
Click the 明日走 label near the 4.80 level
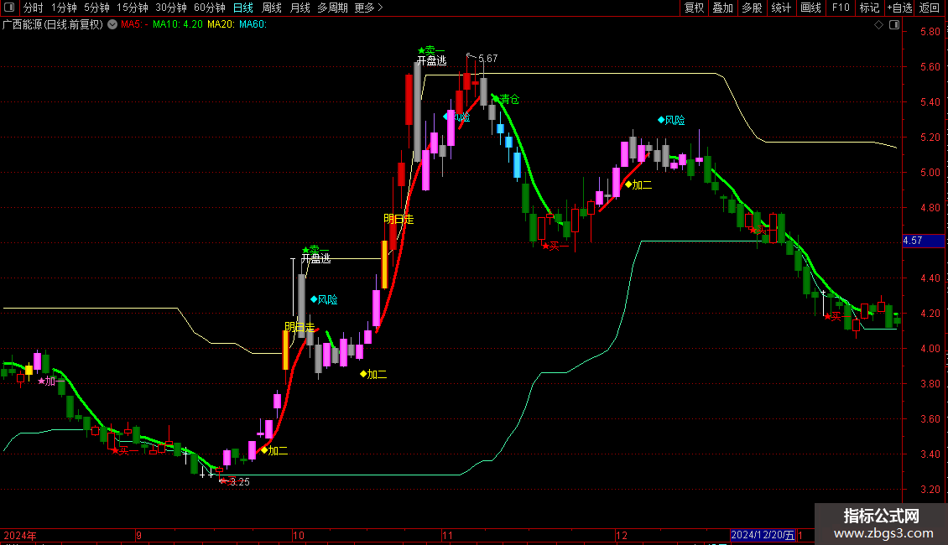point(399,220)
